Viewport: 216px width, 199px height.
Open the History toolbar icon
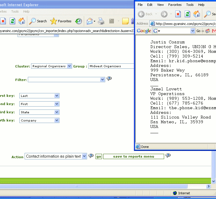coord(79,21)
